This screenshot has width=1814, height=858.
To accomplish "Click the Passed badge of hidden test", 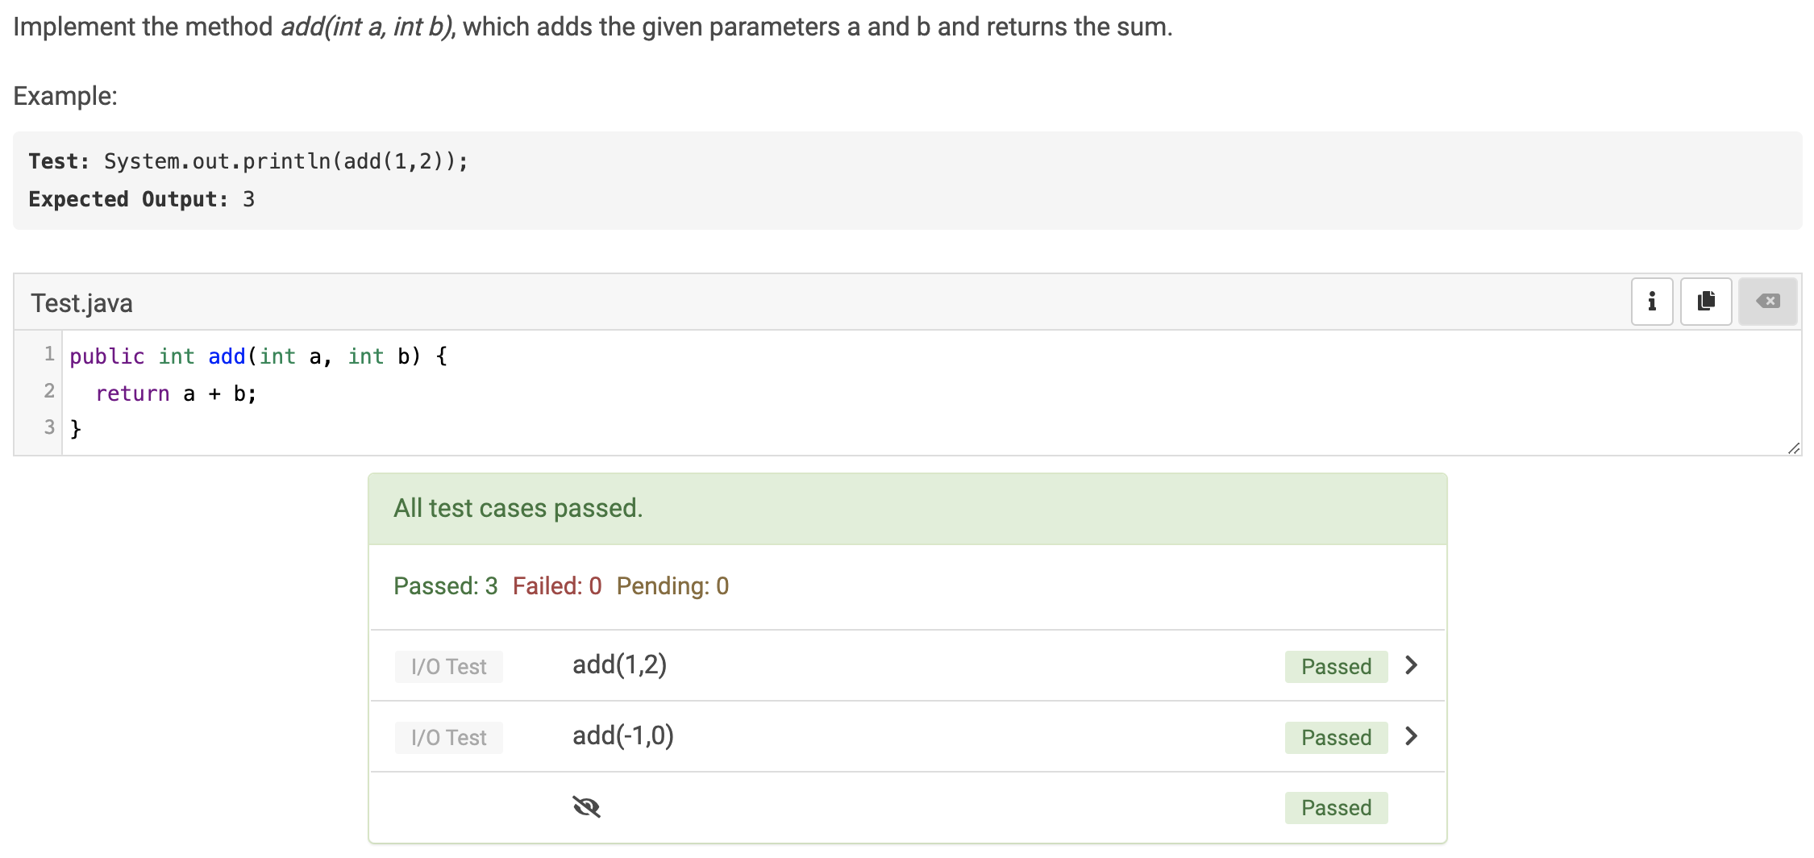I will (x=1336, y=807).
